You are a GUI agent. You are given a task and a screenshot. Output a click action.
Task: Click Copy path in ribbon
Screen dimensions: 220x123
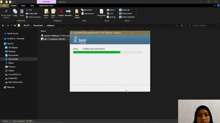coord(32,14)
